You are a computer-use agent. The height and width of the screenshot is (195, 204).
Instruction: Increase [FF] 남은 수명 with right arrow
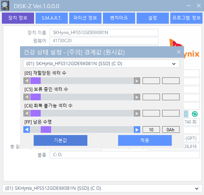coord(137,130)
